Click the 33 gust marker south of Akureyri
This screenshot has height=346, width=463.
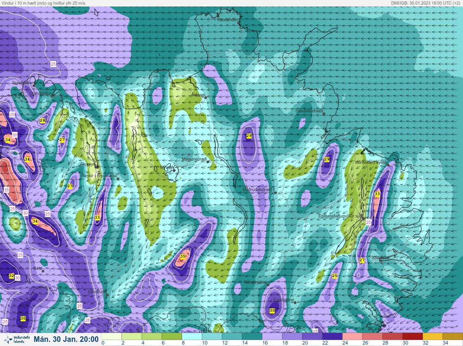(x=97, y=217)
